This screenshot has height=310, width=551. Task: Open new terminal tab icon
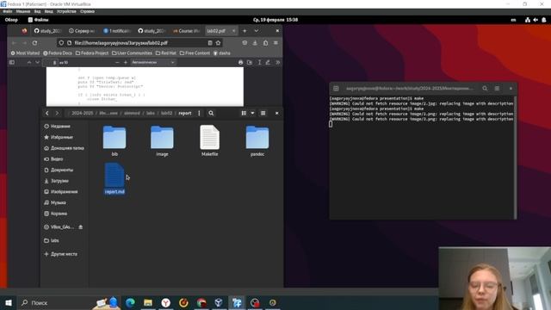click(x=336, y=89)
